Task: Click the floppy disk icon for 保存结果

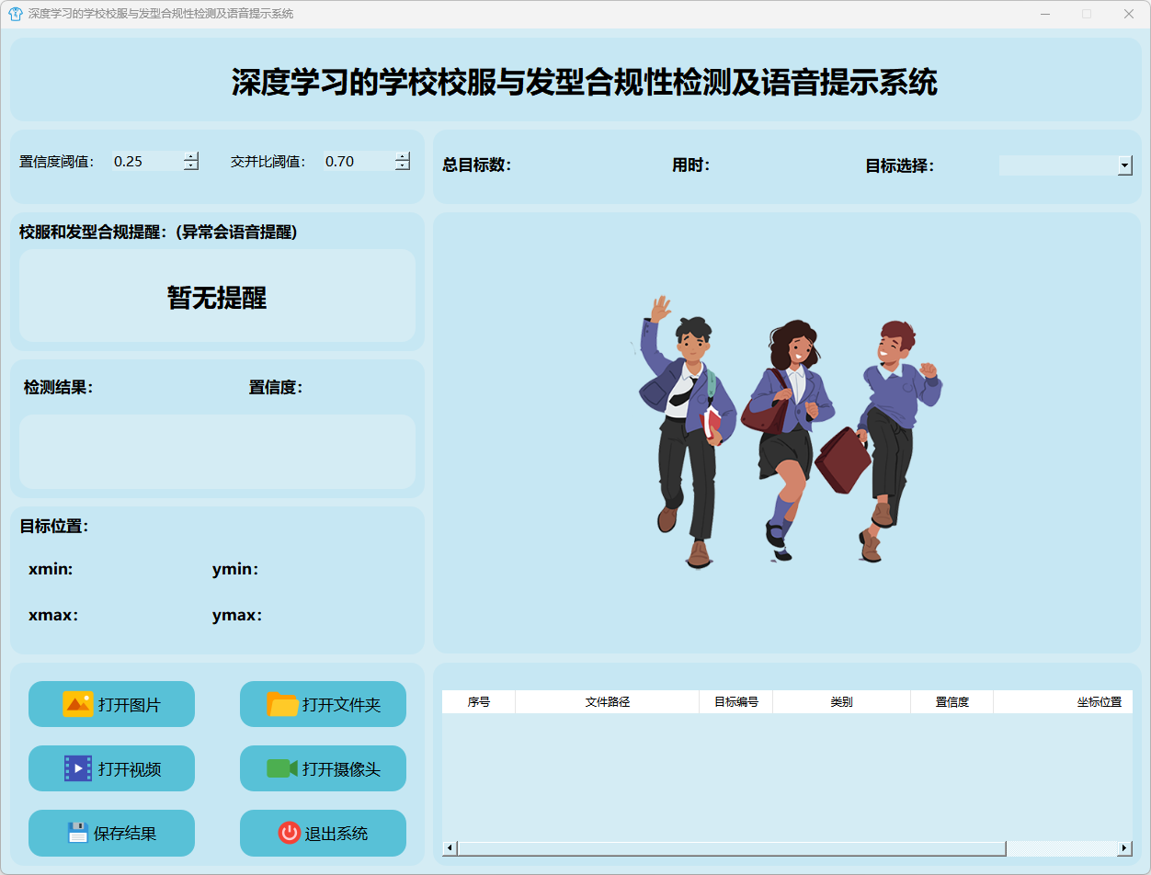Action: pyautogui.click(x=78, y=833)
